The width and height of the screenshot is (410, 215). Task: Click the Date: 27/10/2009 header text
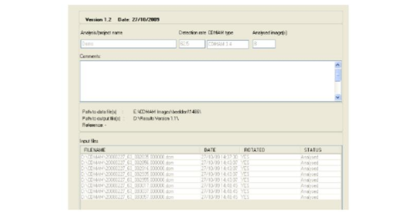point(138,19)
